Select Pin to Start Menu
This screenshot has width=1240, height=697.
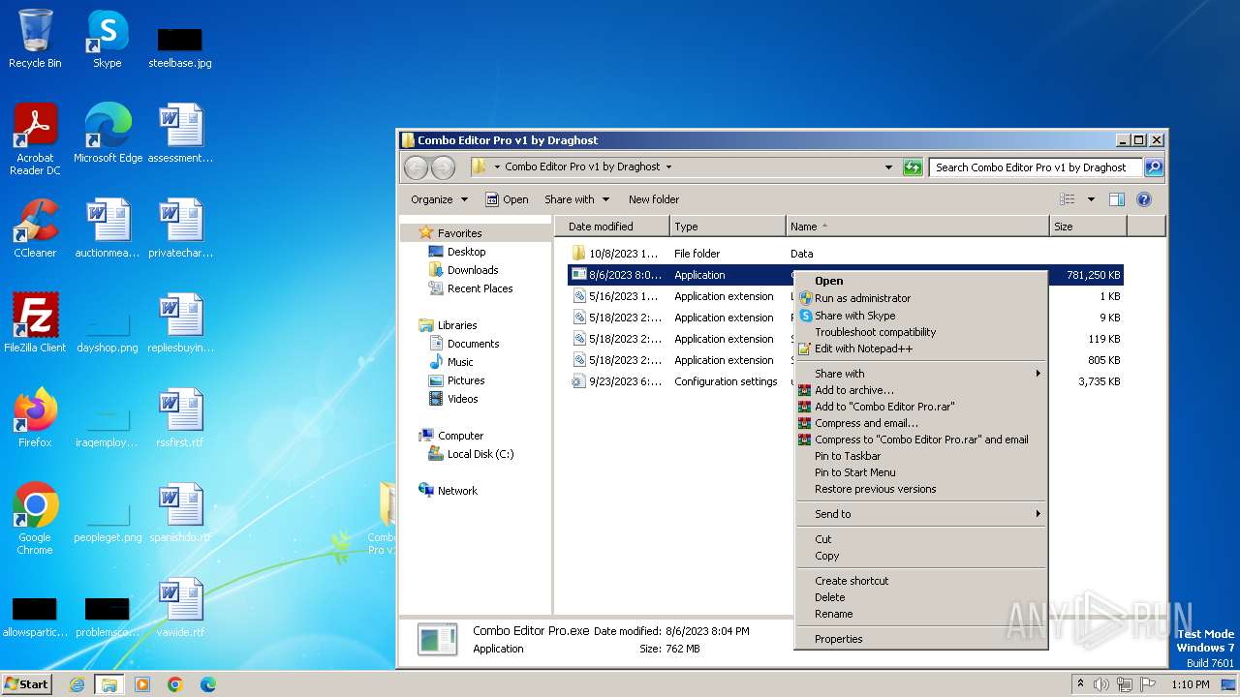920,472
